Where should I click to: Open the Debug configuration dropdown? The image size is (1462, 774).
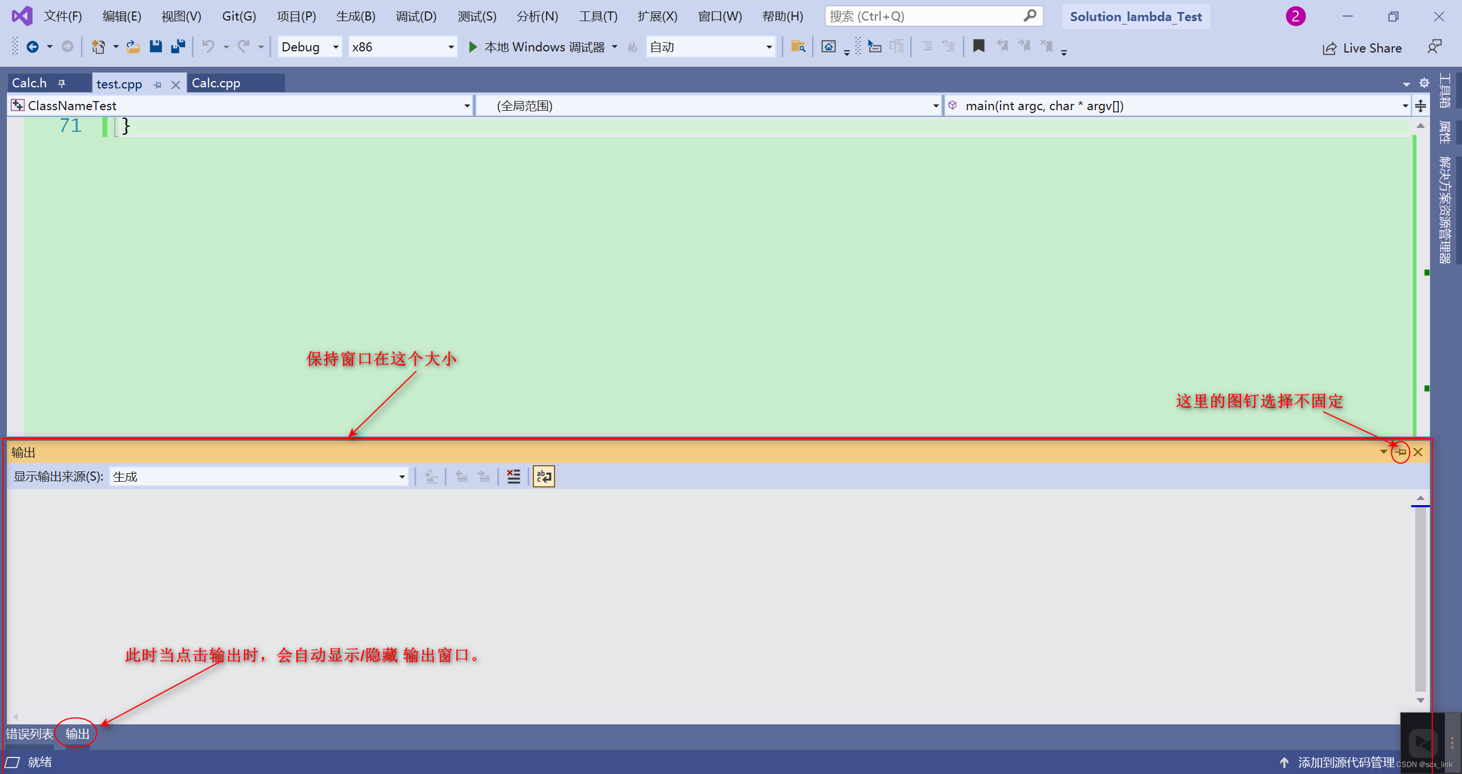336,47
